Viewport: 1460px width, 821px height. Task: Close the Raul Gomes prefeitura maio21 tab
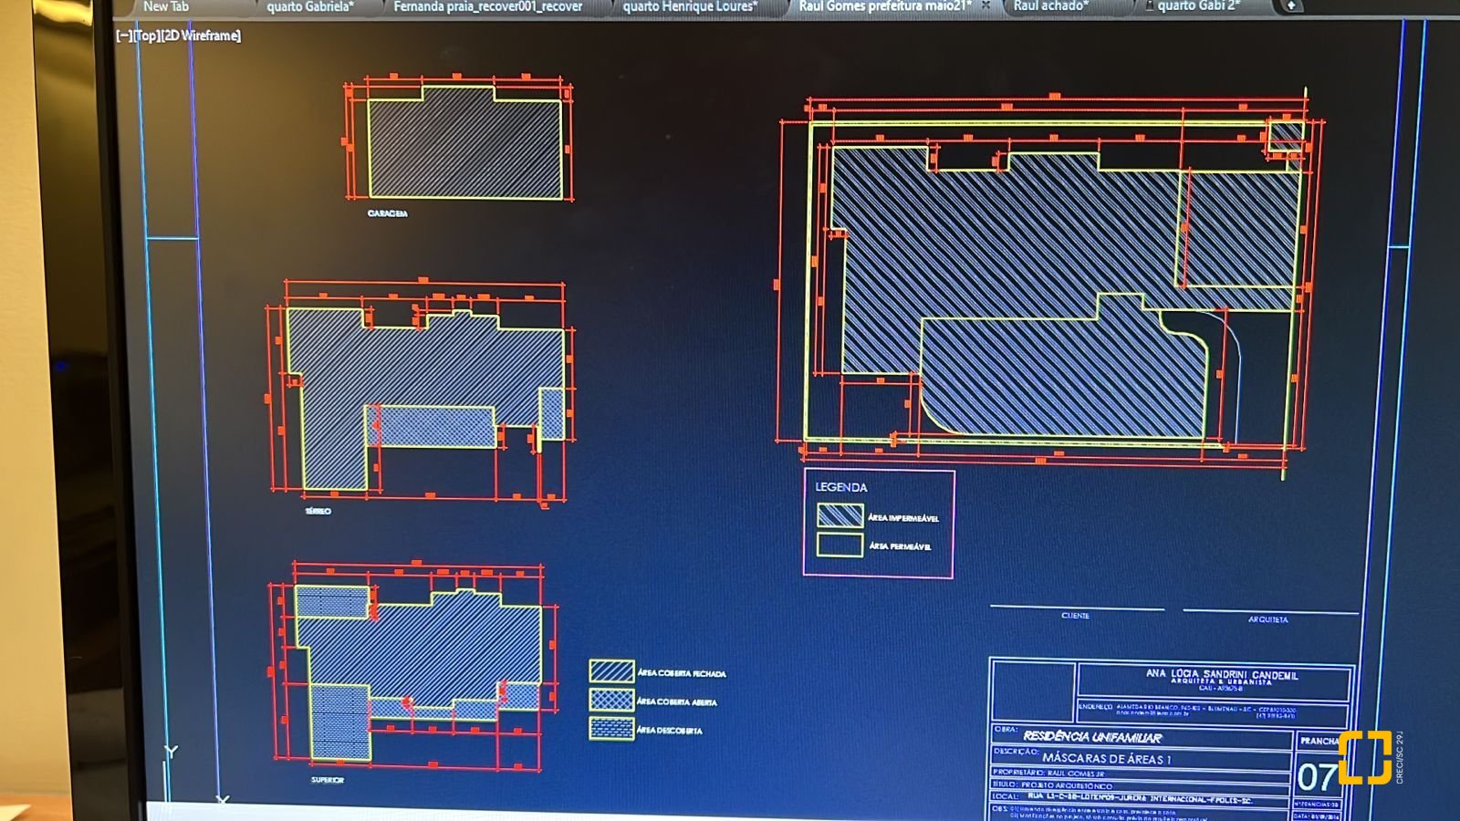click(985, 5)
